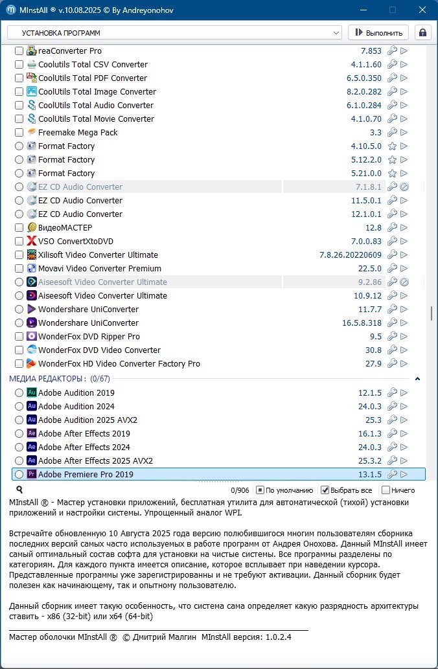Select EZ CD Audio Converter 11.5.0.1 radio button
Screen dimensions: 438x669
(19, 201)
